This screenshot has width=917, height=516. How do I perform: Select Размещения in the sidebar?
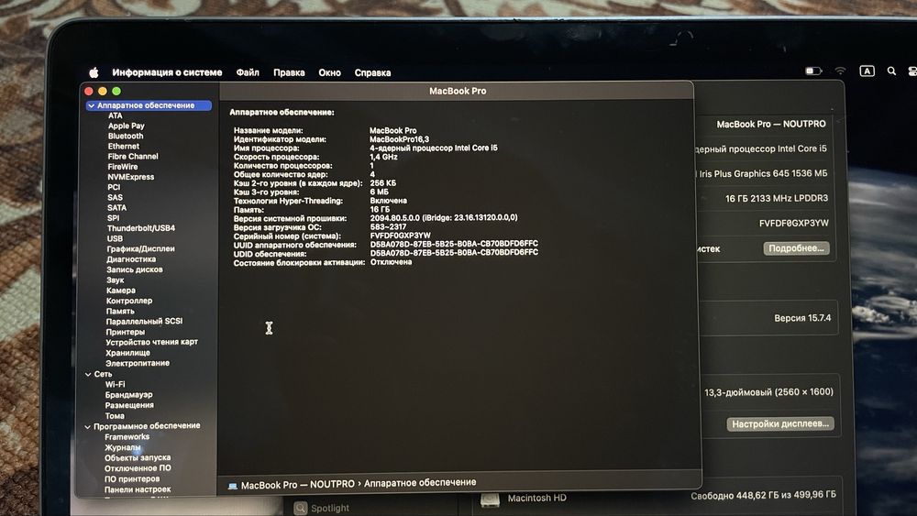pos(129,405)
